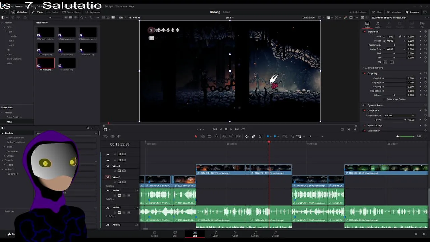This screenshot has height=242, width=430.
Task: Toggle the Transform section enable switch
Action: (364, 32)
